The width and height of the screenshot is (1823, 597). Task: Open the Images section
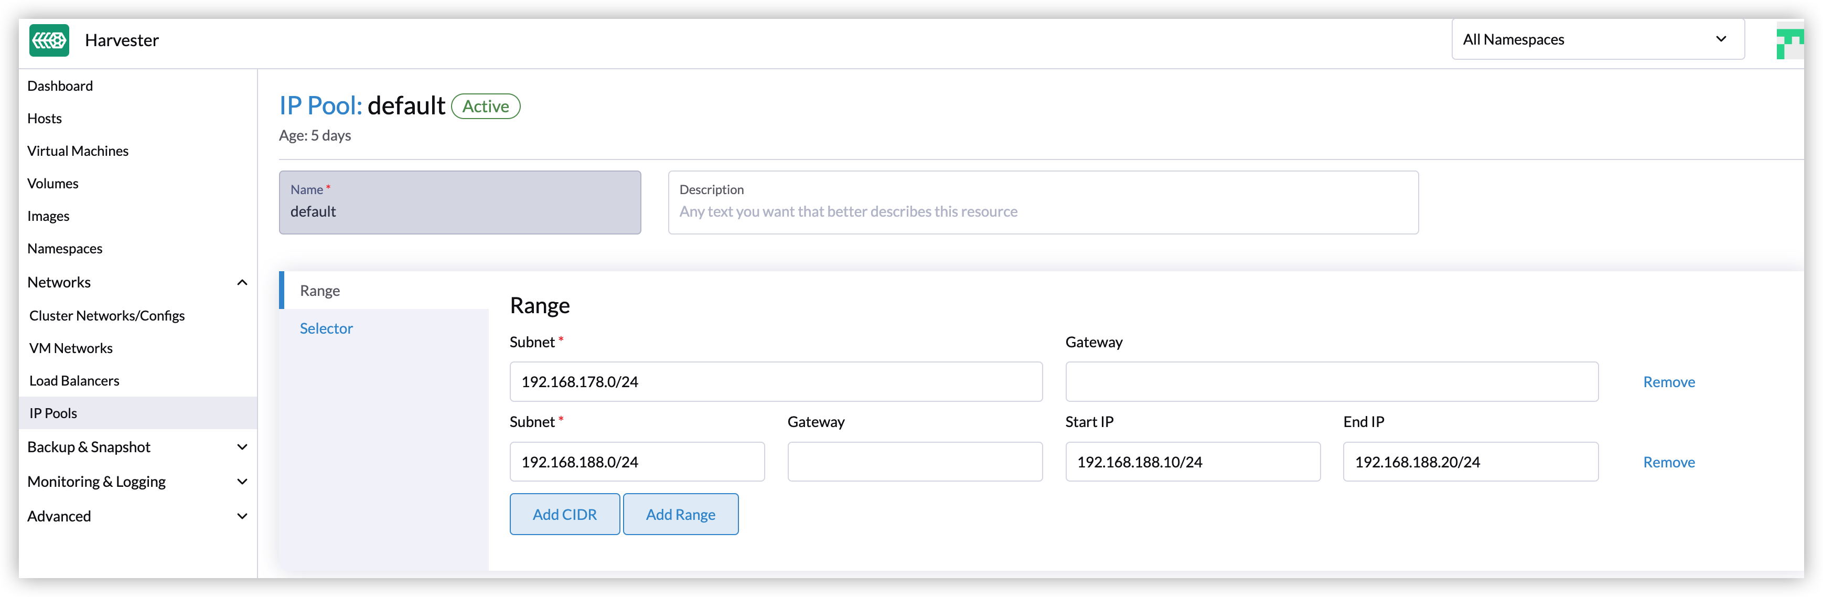(x=49, y=215)
